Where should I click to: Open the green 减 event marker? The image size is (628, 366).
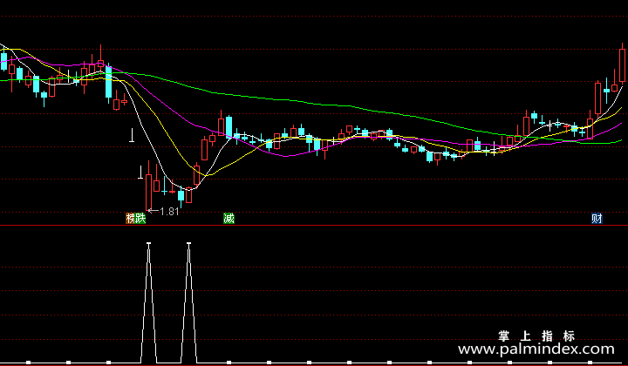tap(229, 219)
